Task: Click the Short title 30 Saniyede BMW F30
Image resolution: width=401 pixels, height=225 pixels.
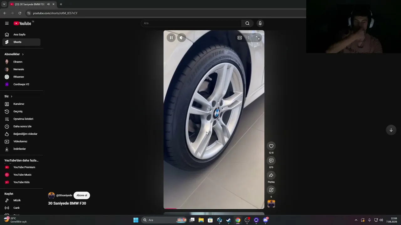Action: 67,203
